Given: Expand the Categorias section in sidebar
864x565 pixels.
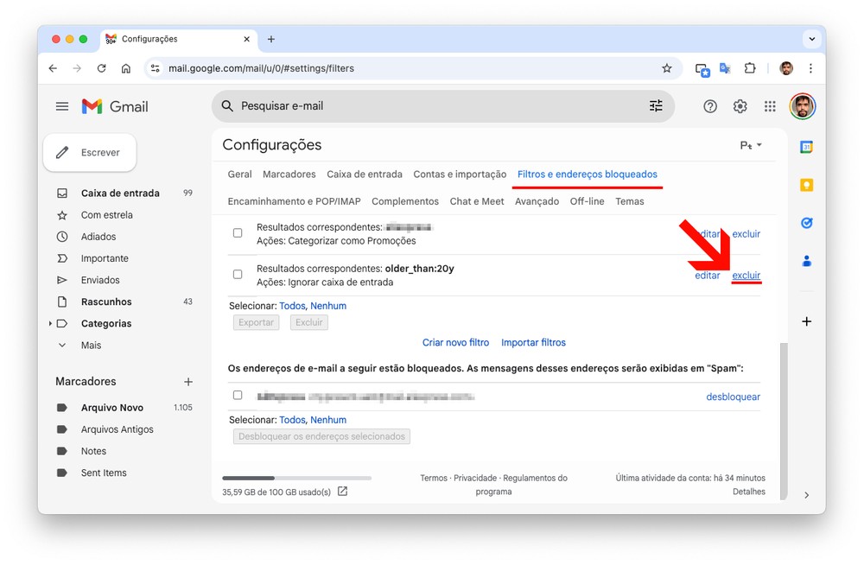Looking at the screenshot, I should click(50, 324).
